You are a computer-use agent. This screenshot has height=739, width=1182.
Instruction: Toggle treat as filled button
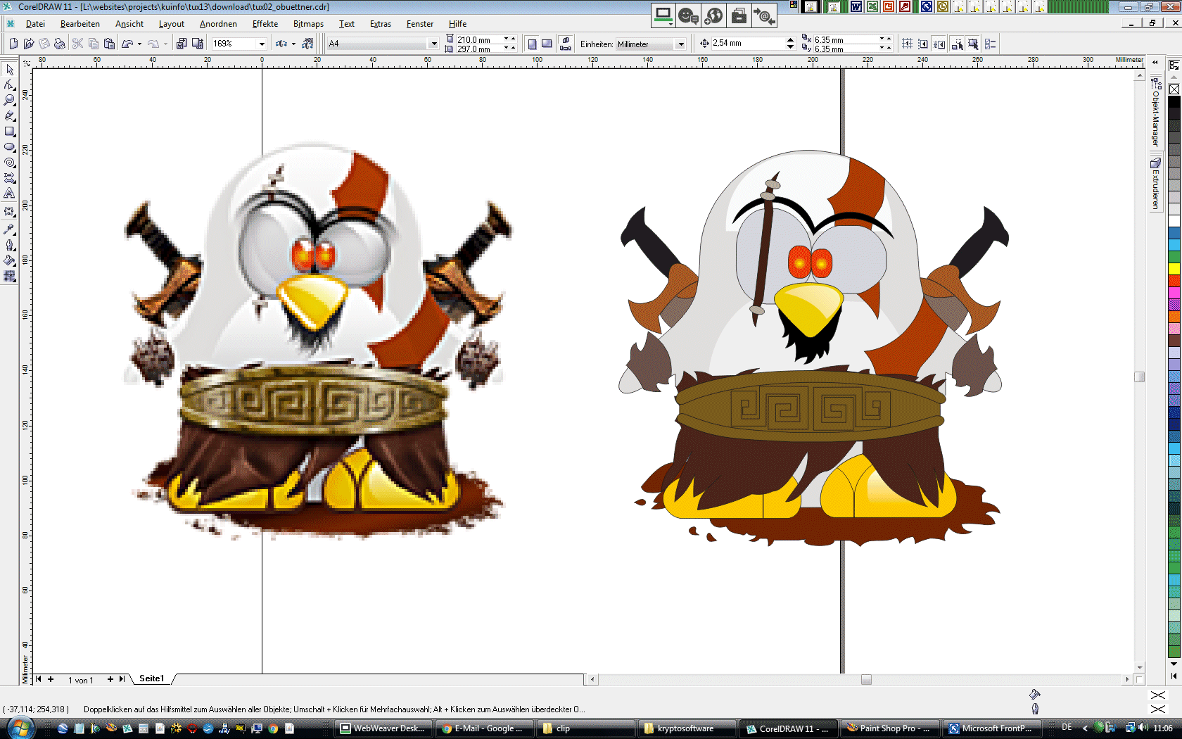point(973,44)
